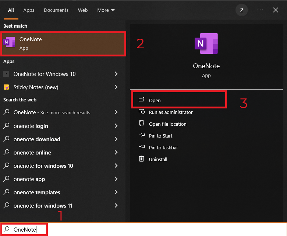287x236 pixels.
Task: Click the Run as administrator shield icon
Action: pyautogui.click(x=142, y=112)
